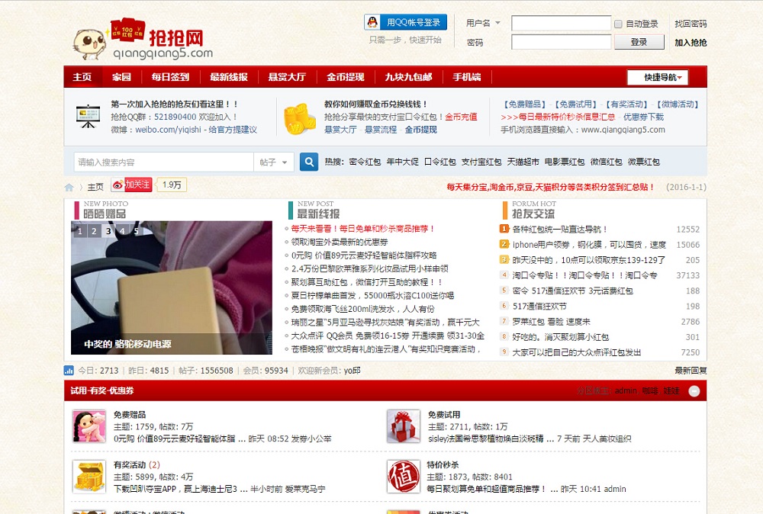Open the 1.9万 follower count
The image size is (763, 514).
point(171,185)
